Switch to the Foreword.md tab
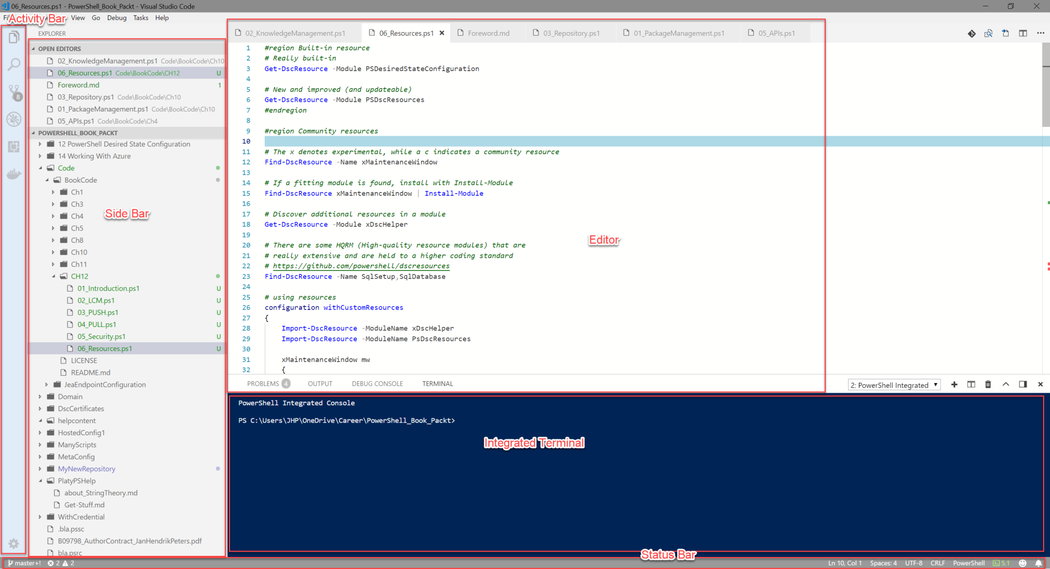Viewport: 1050px width, 569px height. 489,33
